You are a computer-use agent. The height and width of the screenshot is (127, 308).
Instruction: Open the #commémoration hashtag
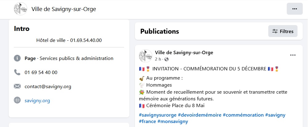click(243, 115)
